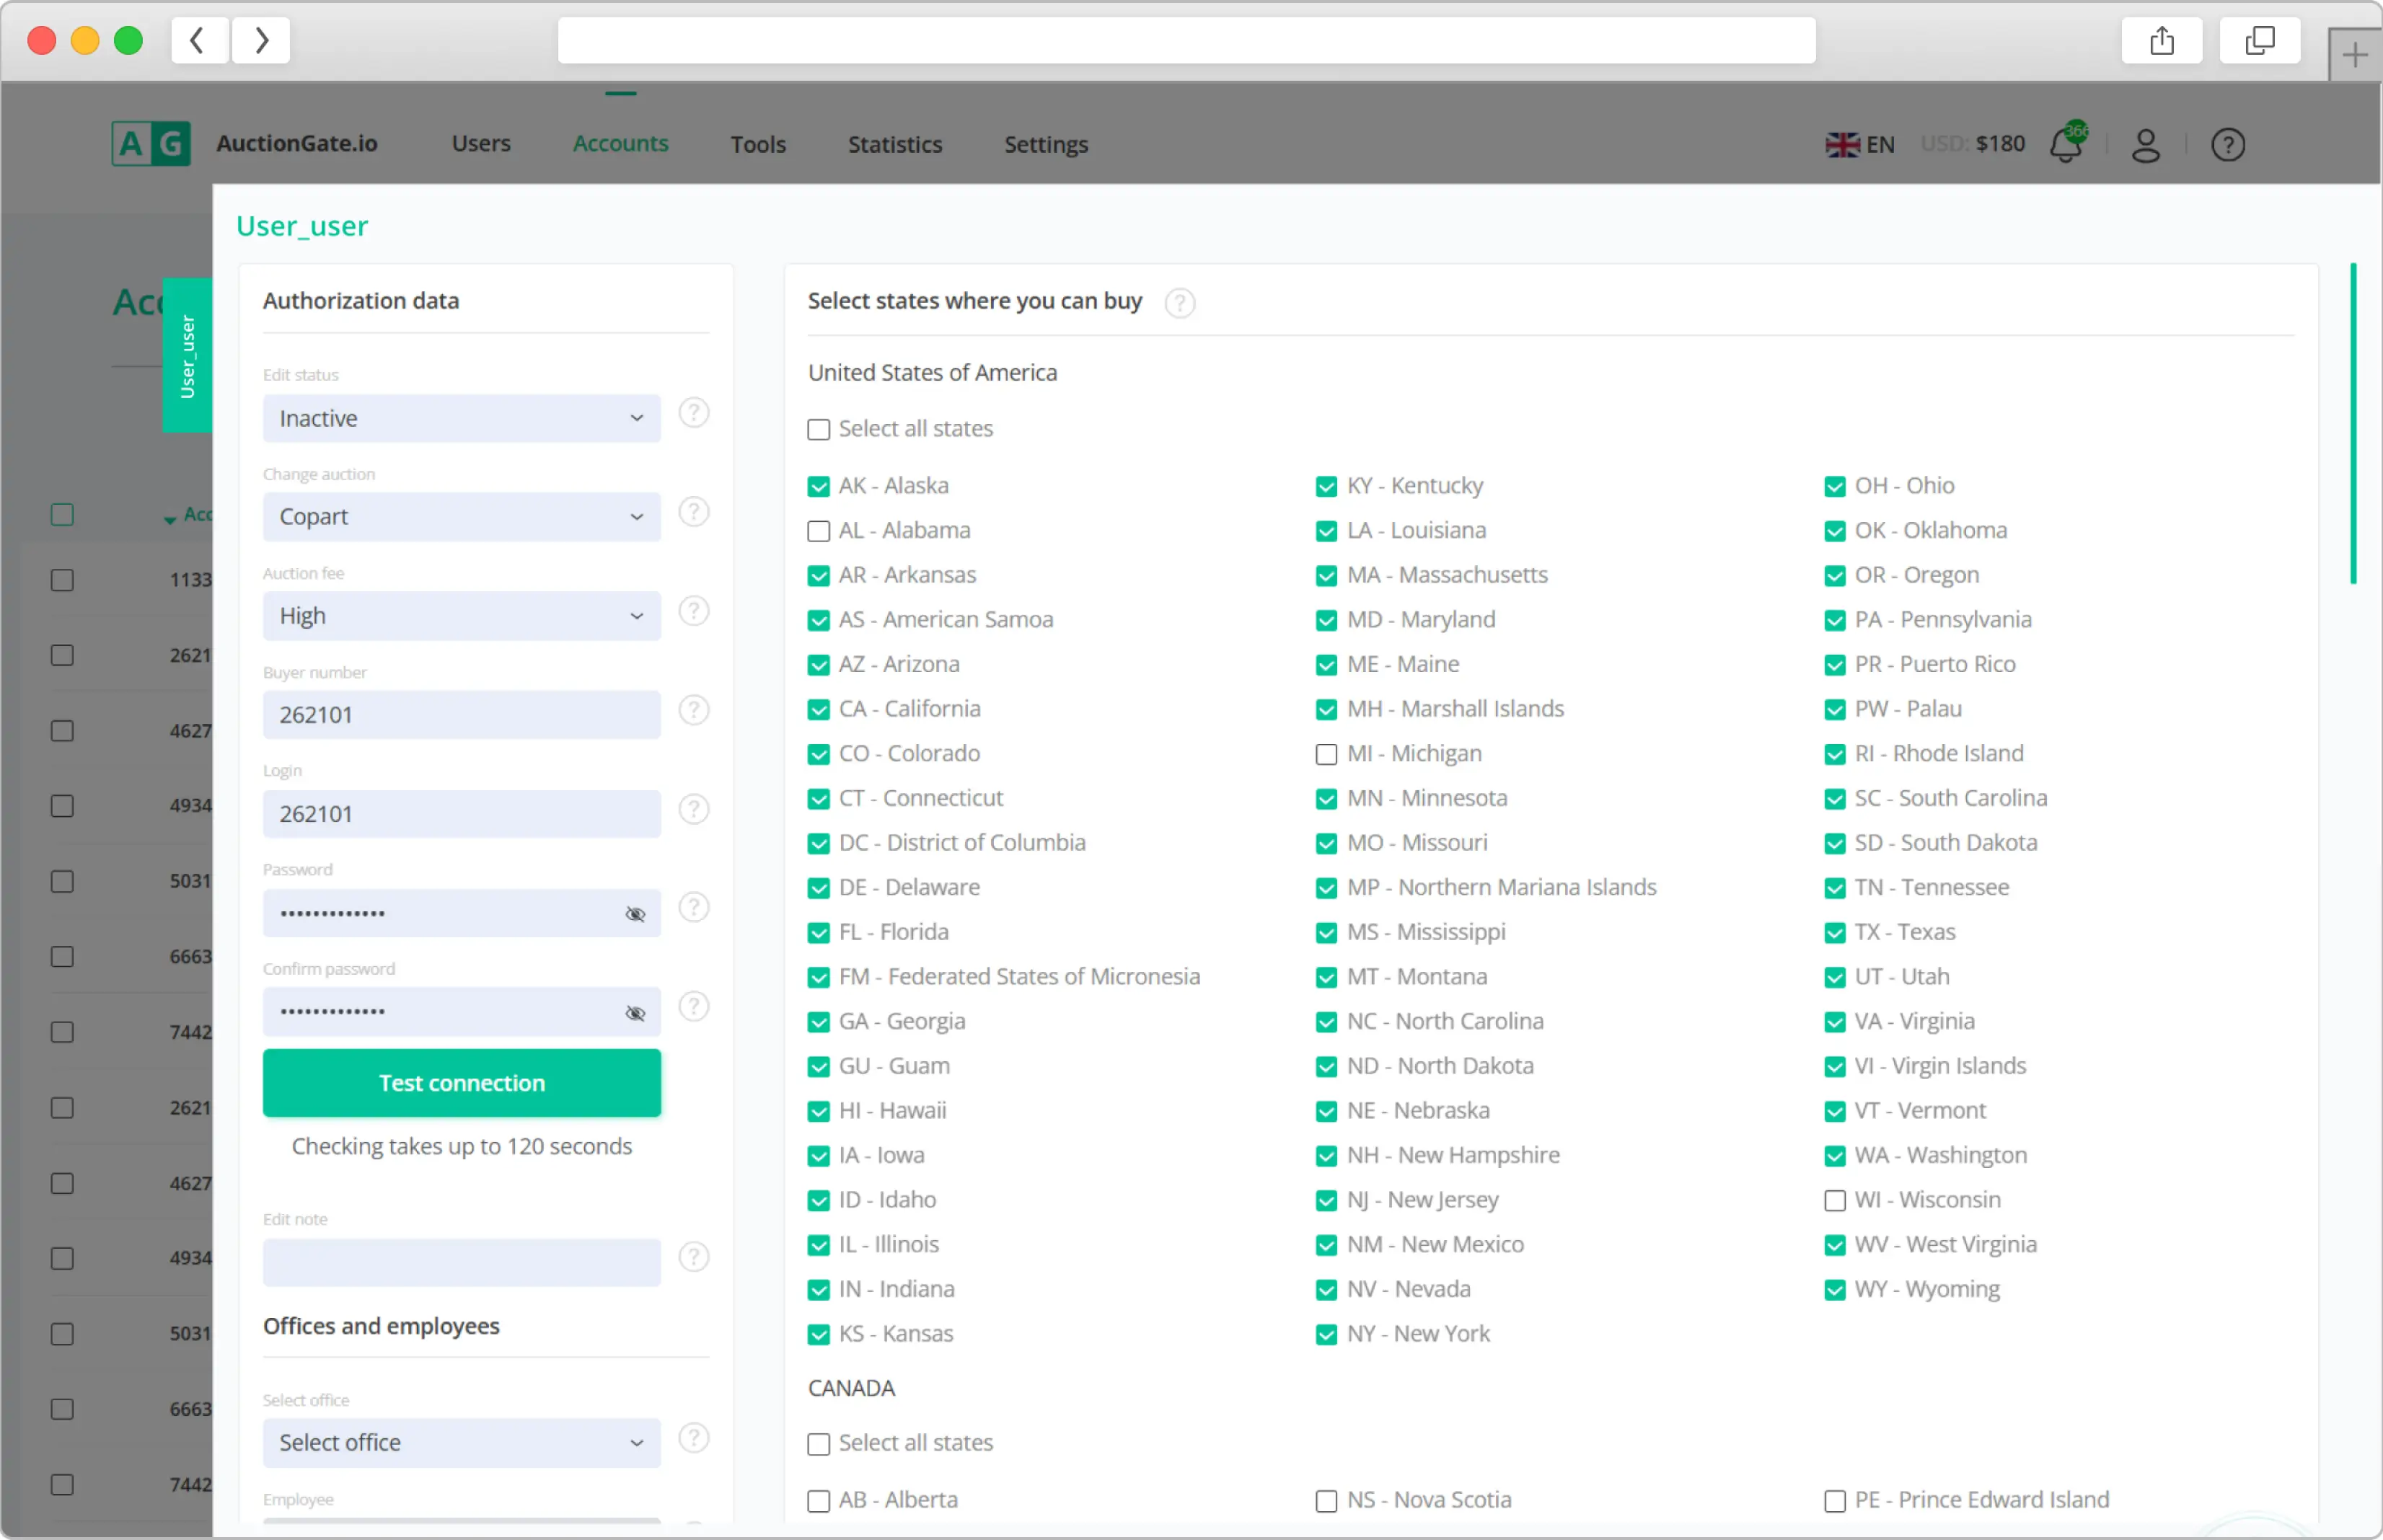Viewport: 2383px width, 1540px height.
Task: Open the Edit status dropdown
Action: pyautogui.click(x=460, y=417)
